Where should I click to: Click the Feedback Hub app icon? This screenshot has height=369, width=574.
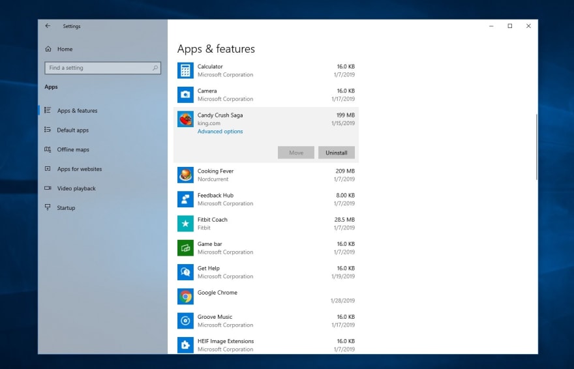coord(185,199)
